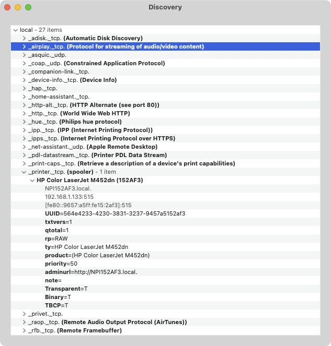331x346 pixels.
Task: Expand the _coap._udp. chevron
Action: coord(24,63)
